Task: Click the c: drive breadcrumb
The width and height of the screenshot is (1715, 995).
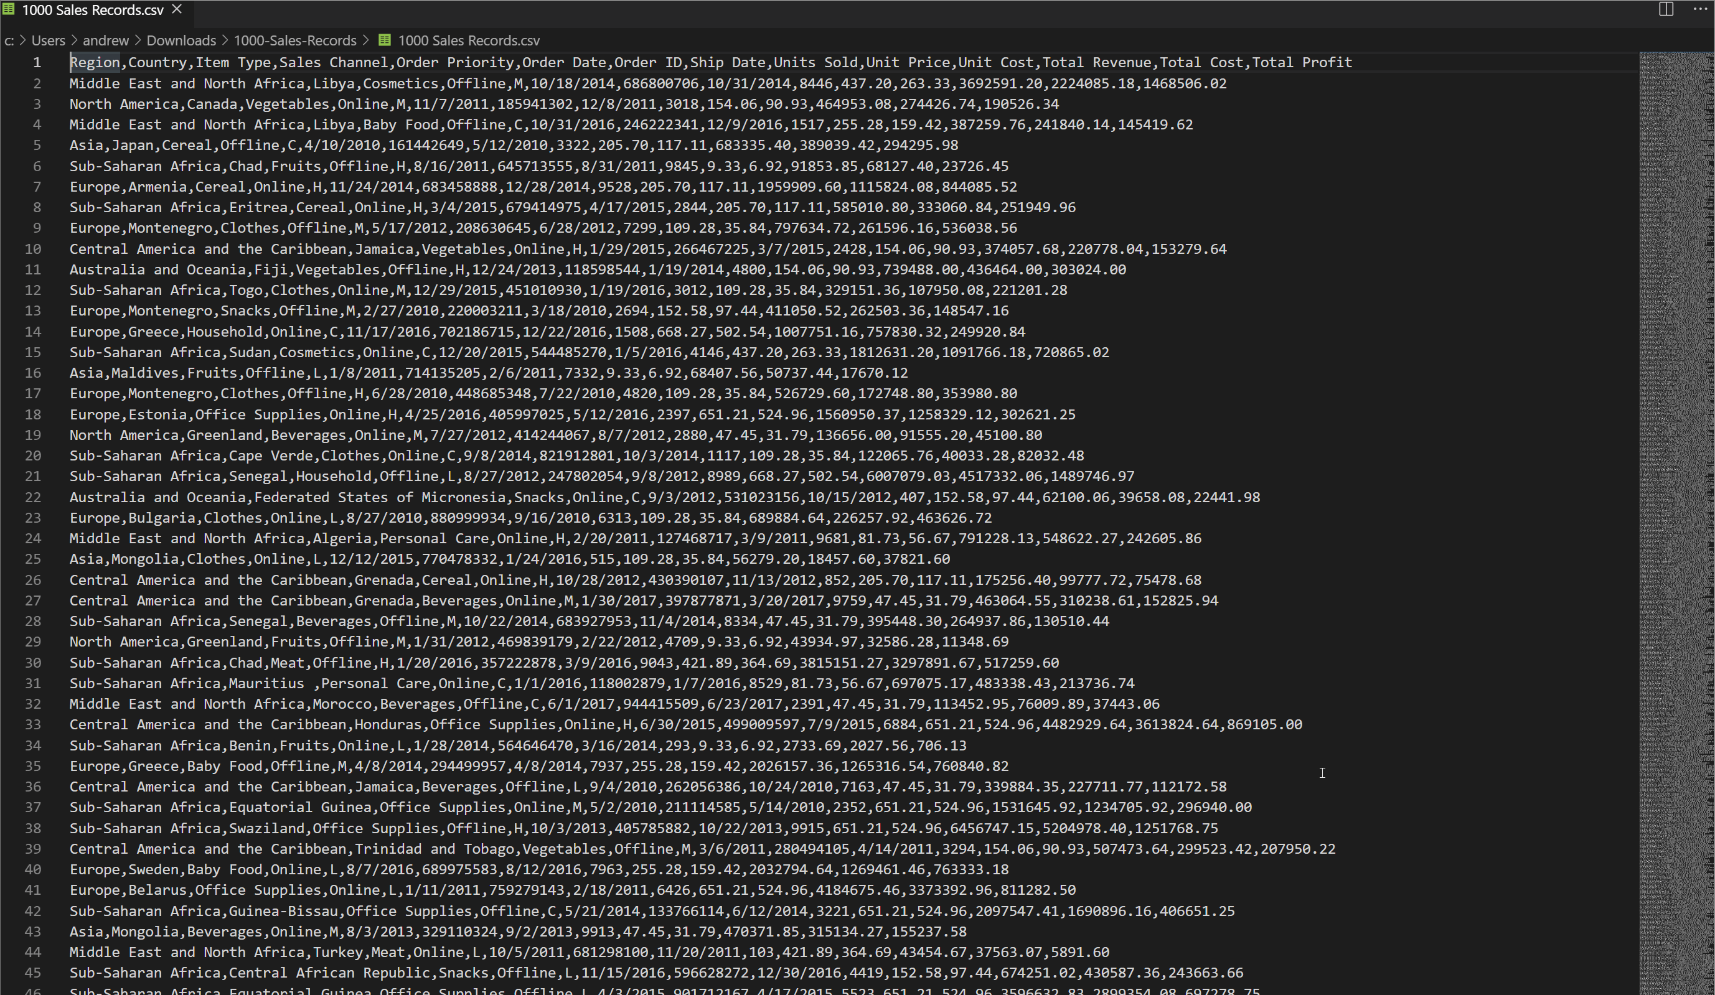Action: (x=9, y=40)
